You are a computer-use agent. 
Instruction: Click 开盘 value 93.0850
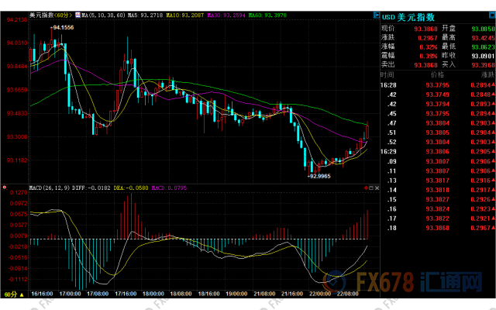tap(483, 29)
